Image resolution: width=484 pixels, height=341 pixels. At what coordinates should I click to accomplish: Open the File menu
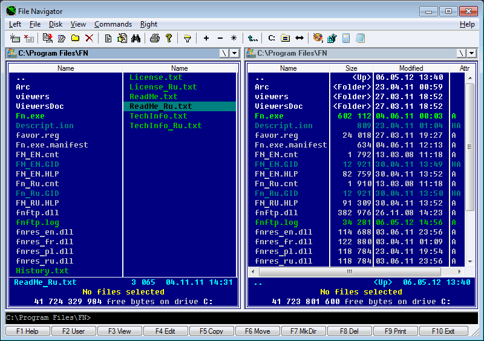[x=35, y=24]
